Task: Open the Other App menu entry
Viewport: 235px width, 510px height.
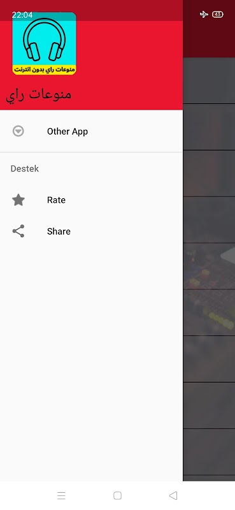Action: coord(91,131)
